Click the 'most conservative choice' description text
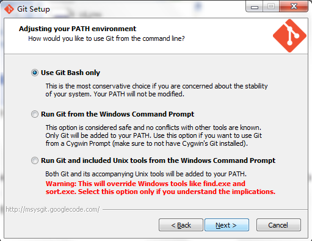312x241 pixels. (x=156, y=90)
